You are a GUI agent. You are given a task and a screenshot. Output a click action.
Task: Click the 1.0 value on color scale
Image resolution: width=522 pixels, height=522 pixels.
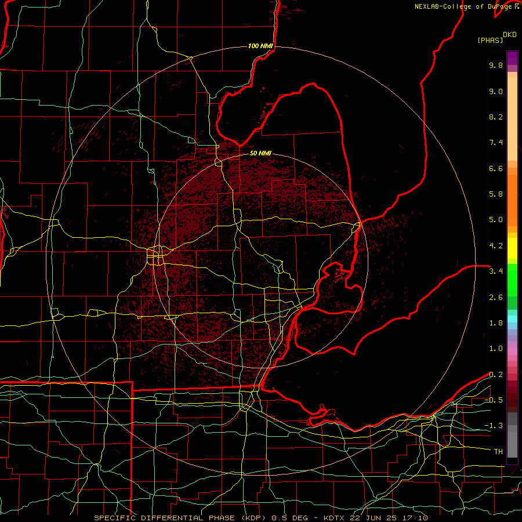click(496, 349)
